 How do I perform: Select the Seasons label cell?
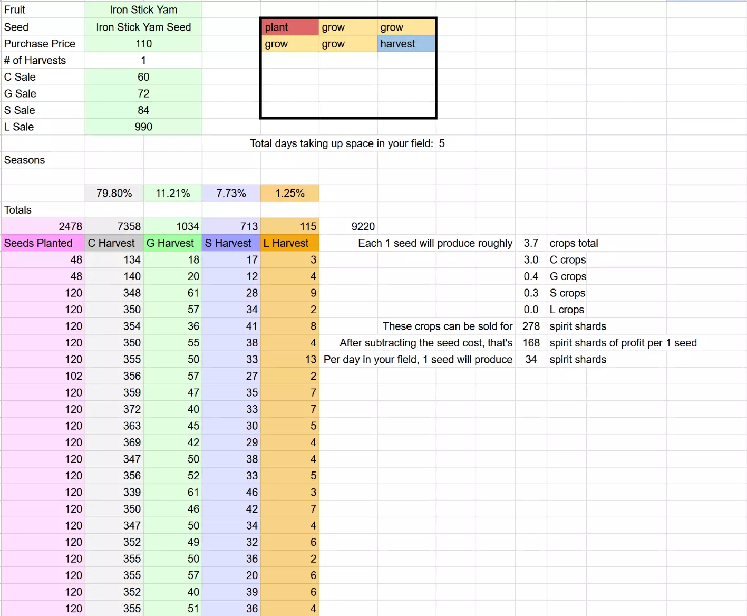(x=43, y=160)
